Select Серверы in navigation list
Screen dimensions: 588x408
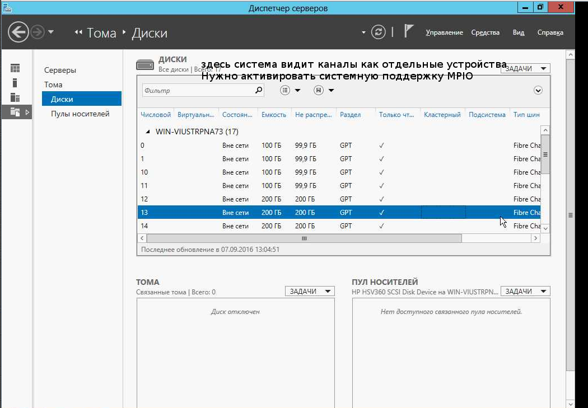(x=60, y=70)
